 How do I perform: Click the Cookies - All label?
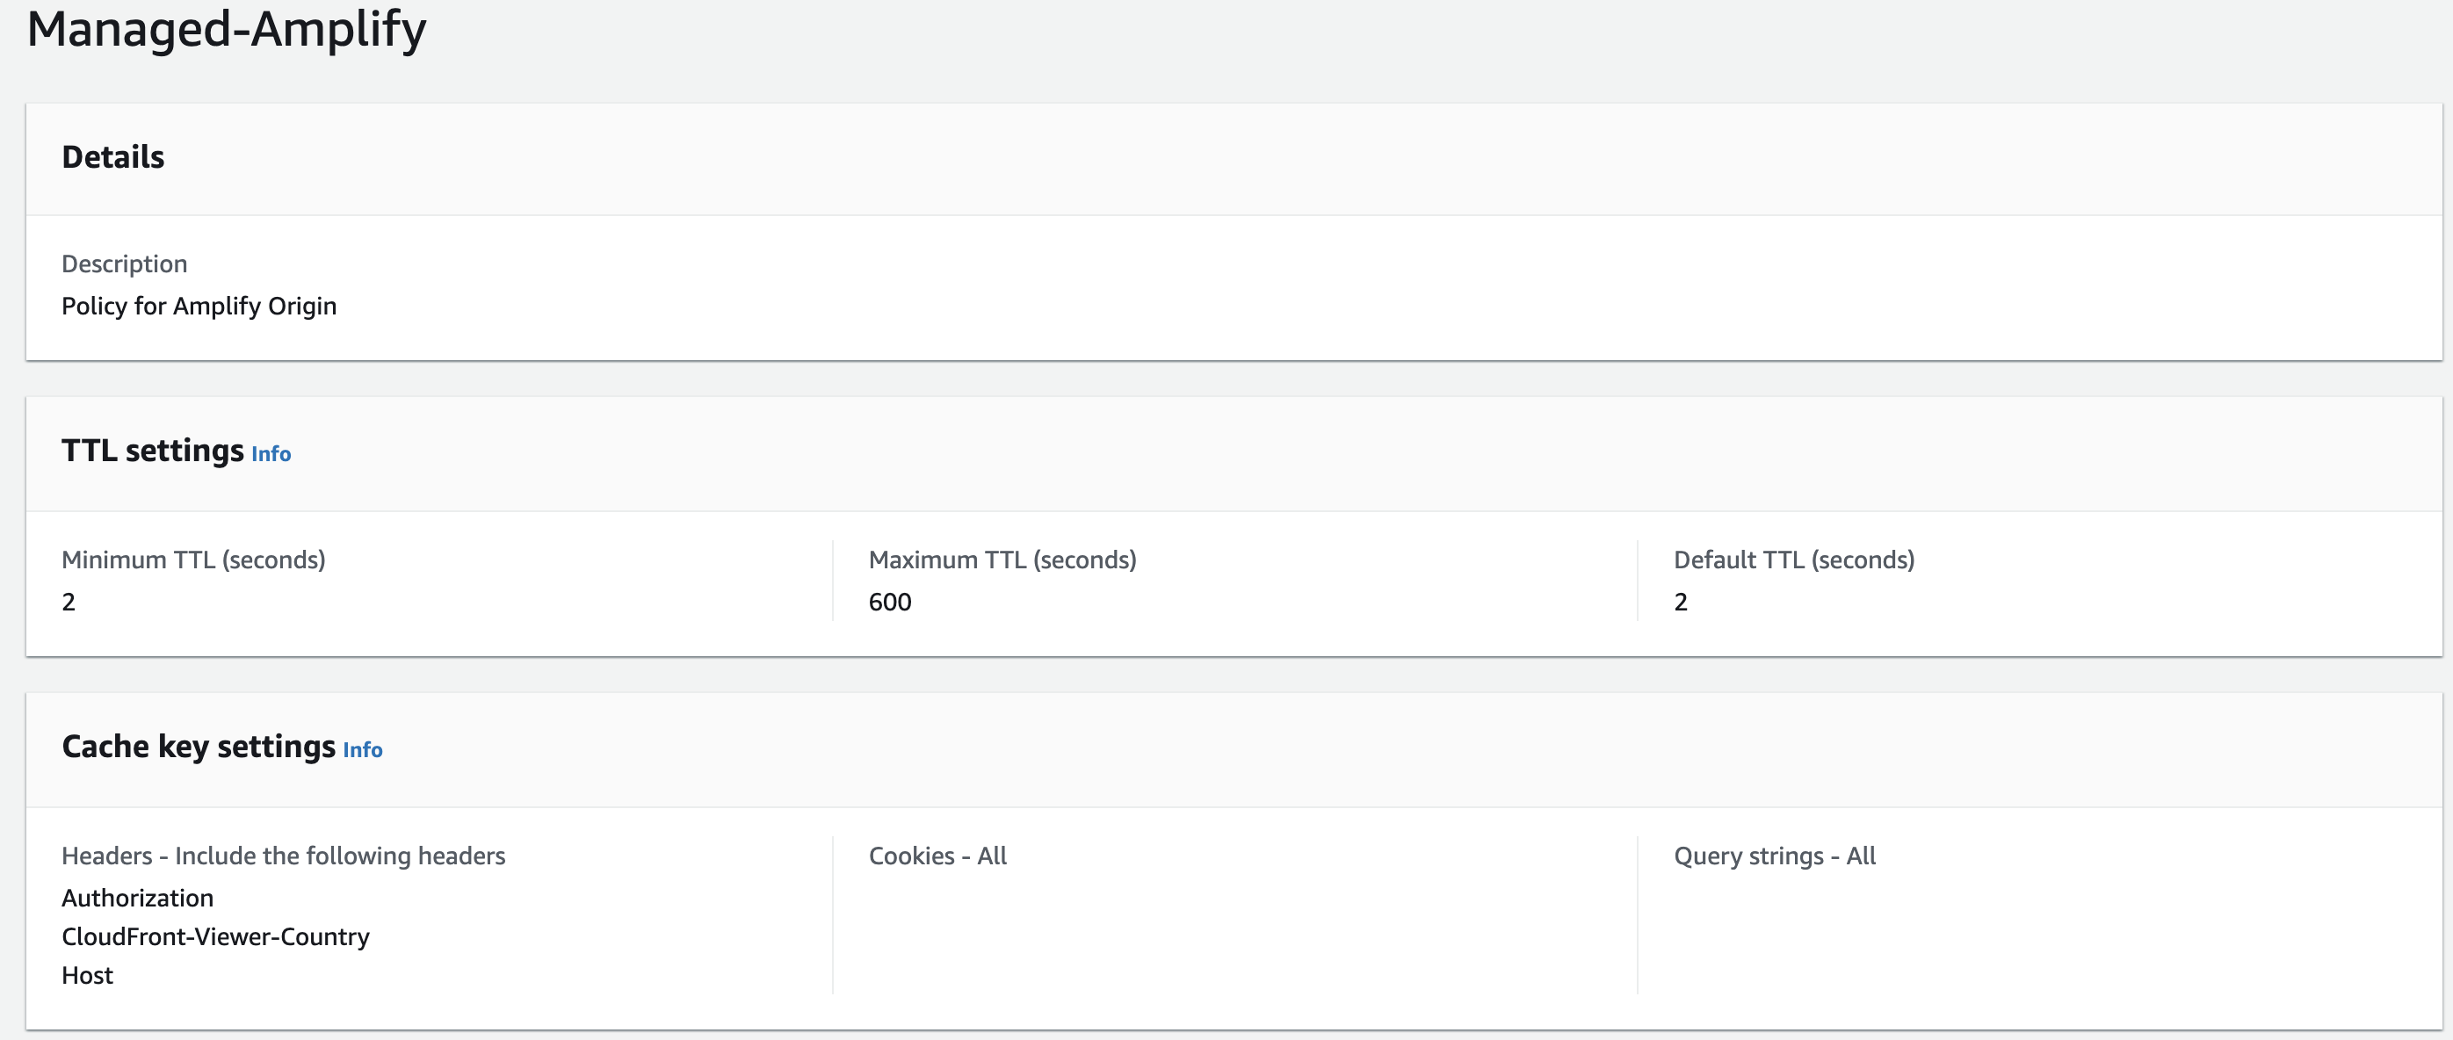[x=937, y=856]
